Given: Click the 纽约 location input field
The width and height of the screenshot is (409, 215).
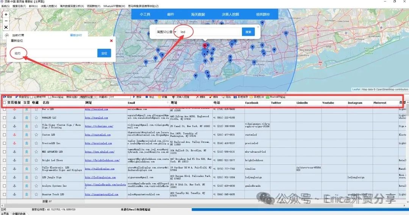Looking at the screenshot, I should pos(54,53).
